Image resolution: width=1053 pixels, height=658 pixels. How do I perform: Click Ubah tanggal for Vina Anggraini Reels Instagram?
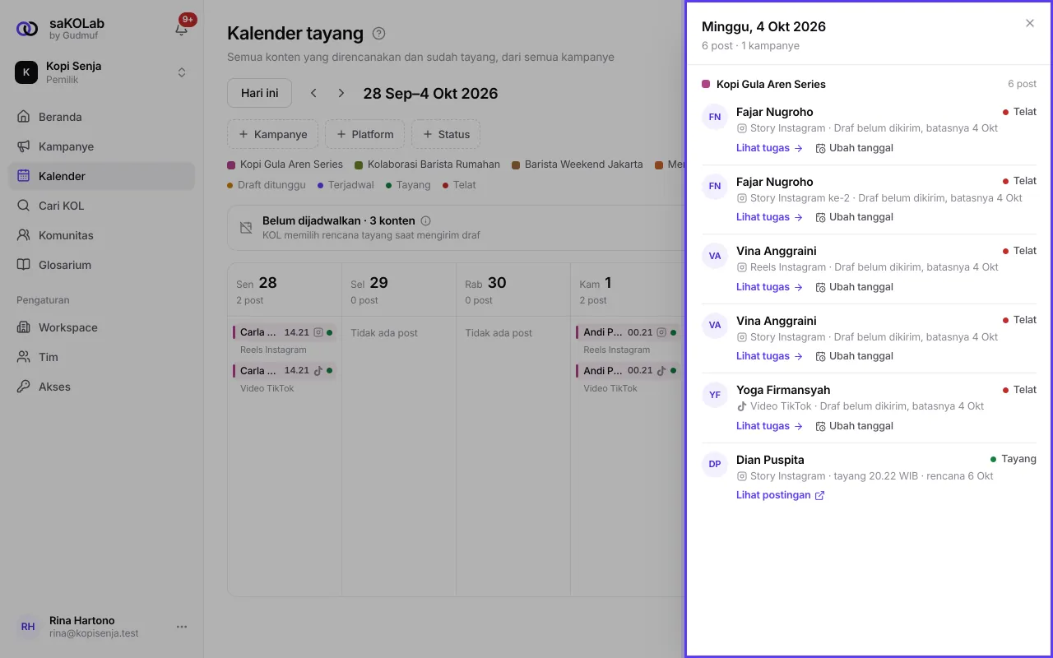pos(854,287)
